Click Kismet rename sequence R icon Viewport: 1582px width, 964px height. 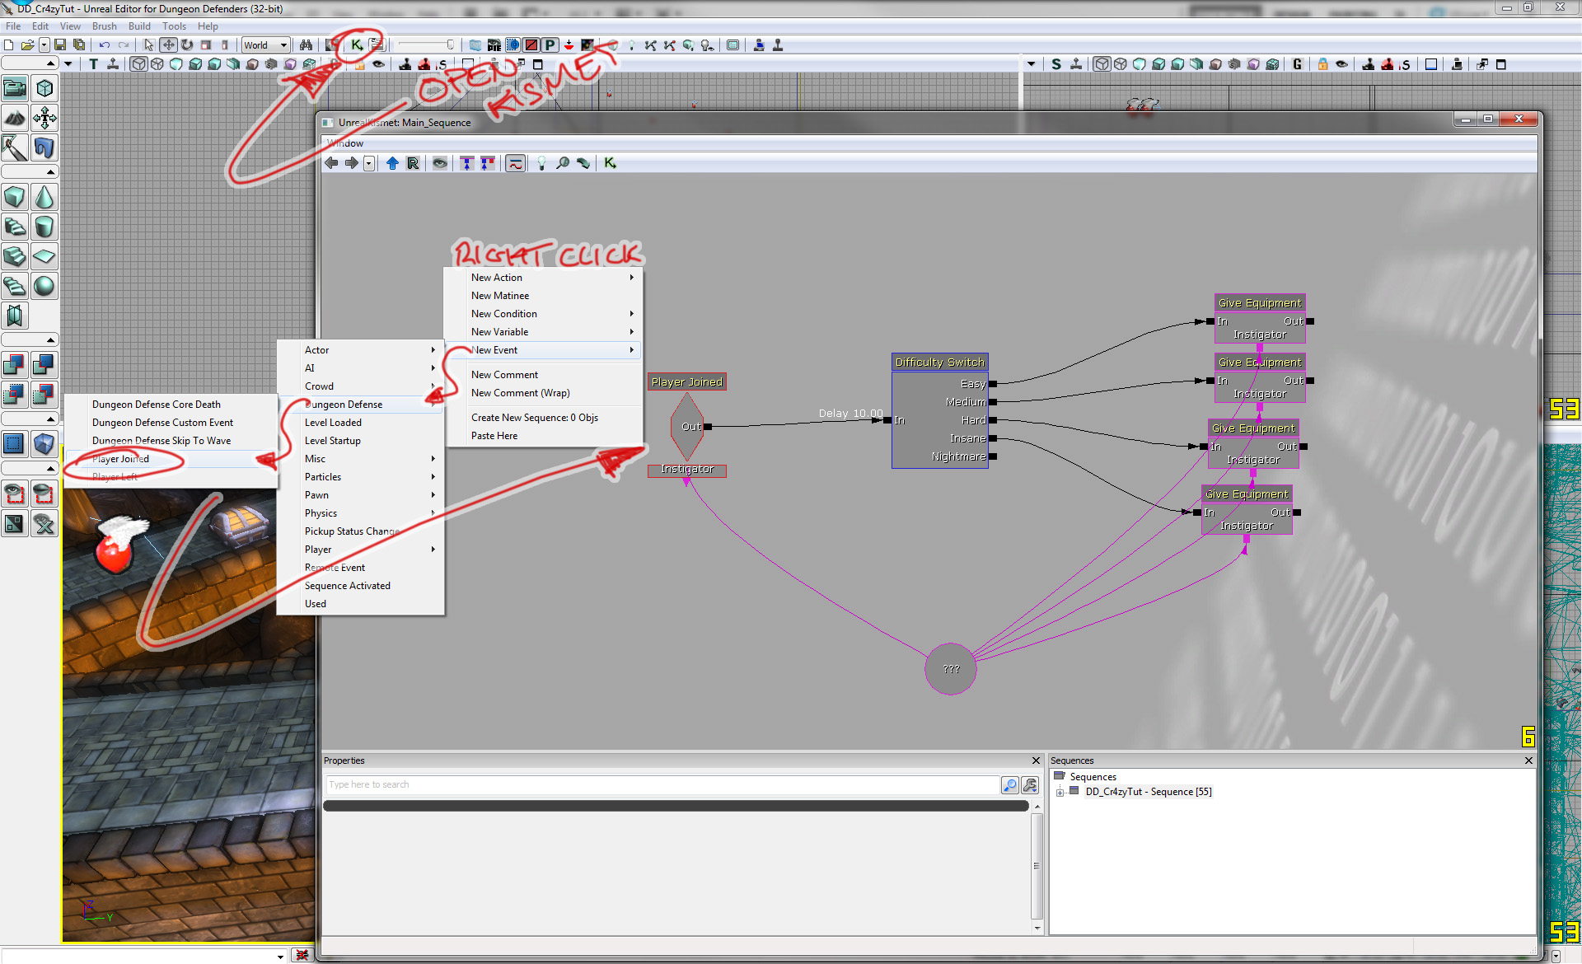pyautogui.click(x=413, y=163)
